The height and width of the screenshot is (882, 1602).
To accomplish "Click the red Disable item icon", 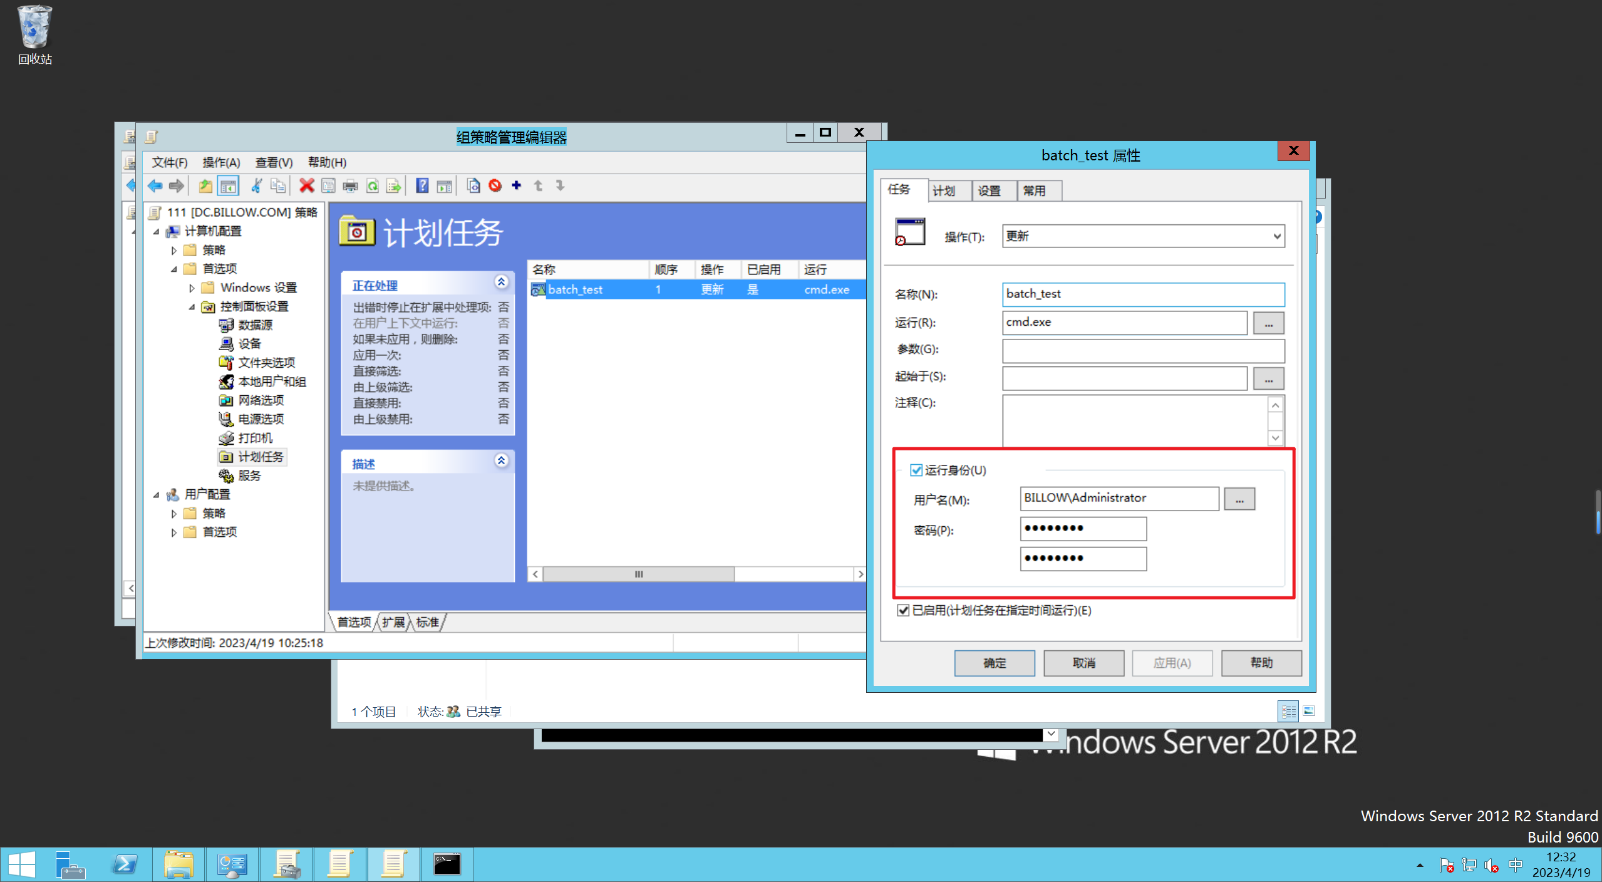I will [x=495, y=186].
